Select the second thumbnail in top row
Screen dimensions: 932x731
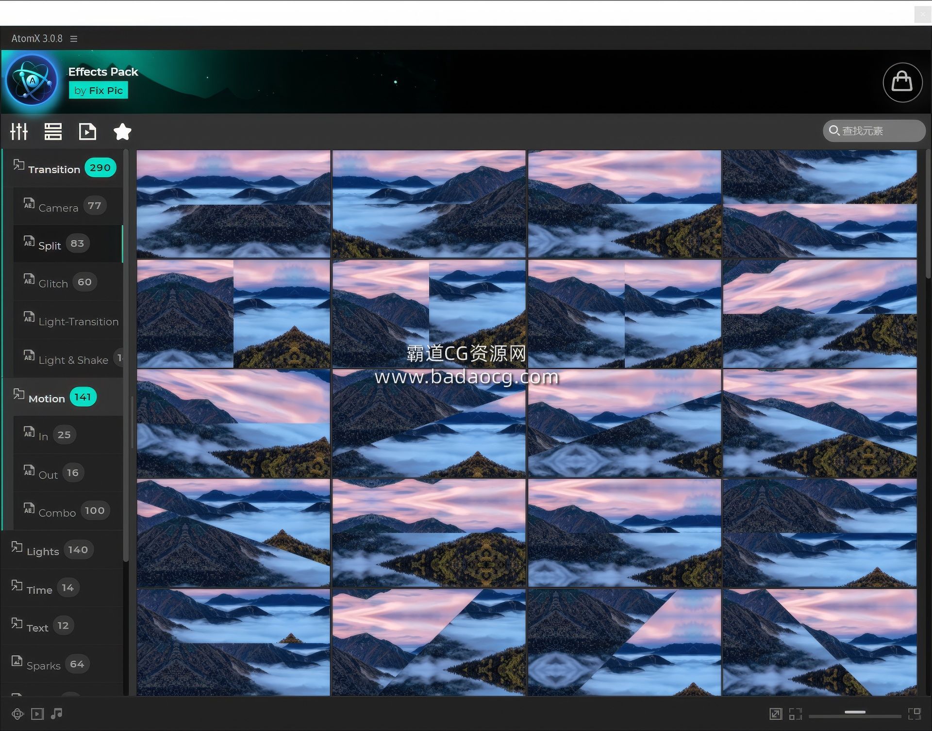click(429, 204)
